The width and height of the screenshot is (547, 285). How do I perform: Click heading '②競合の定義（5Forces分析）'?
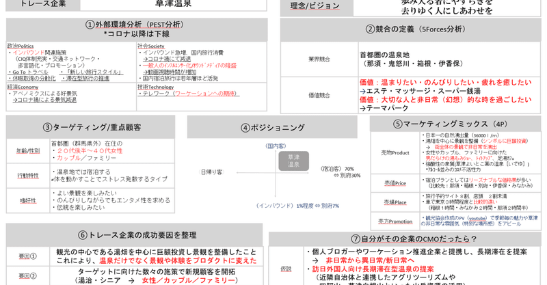tap(418, 29)
